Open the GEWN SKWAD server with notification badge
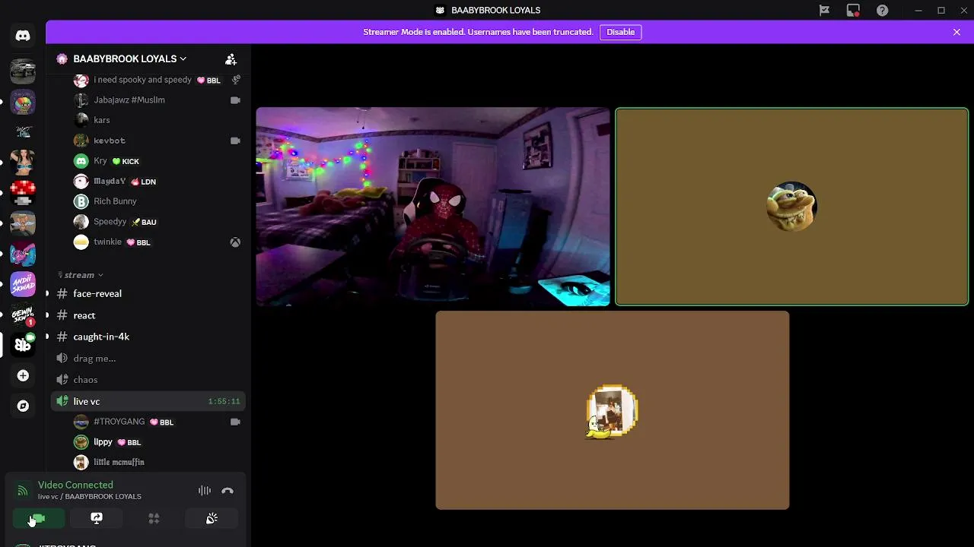 point(23,315)
